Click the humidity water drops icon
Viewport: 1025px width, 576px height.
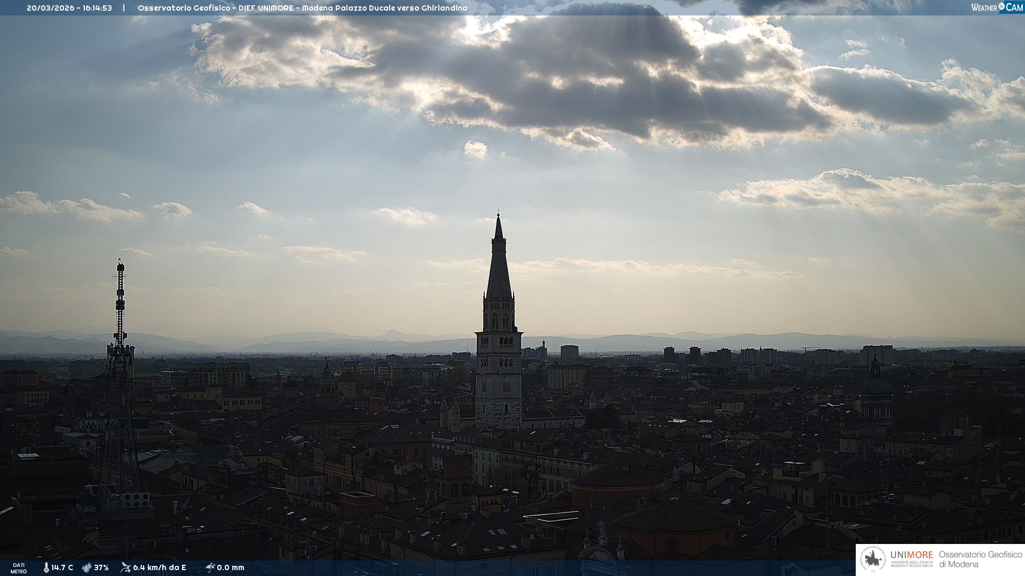[x=86, y=567]
